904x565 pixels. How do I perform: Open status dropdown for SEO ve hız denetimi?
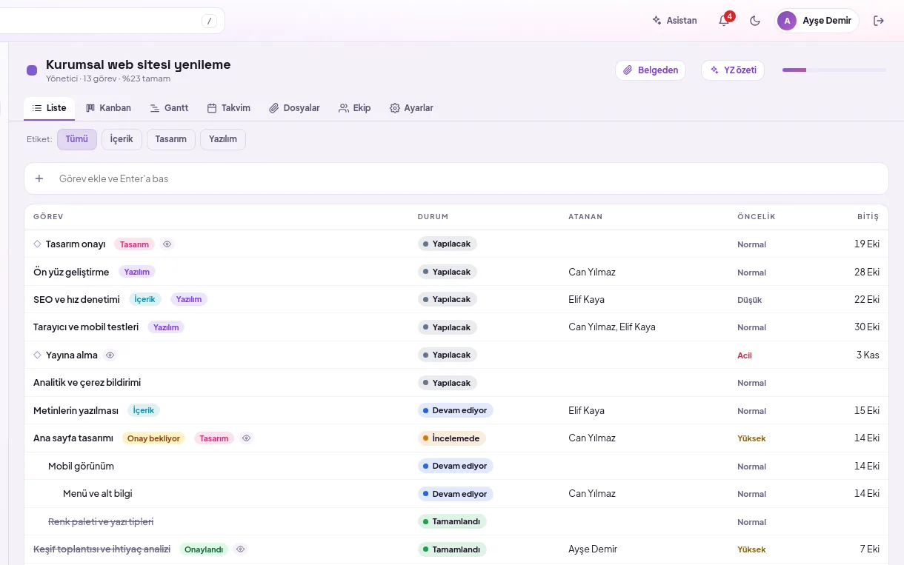coord(447,300)
